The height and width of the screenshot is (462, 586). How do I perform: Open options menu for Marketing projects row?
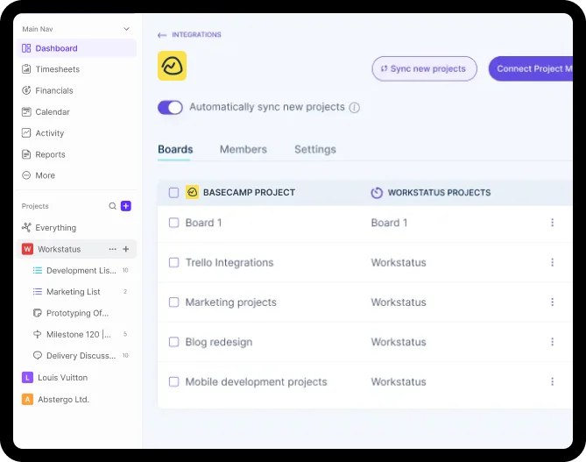[x=552, y=302]
